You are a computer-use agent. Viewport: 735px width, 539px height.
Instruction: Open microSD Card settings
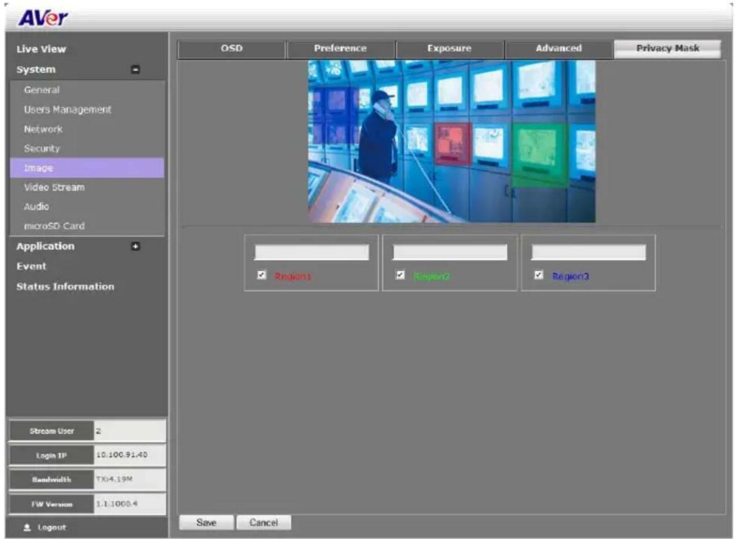[54, 226]
